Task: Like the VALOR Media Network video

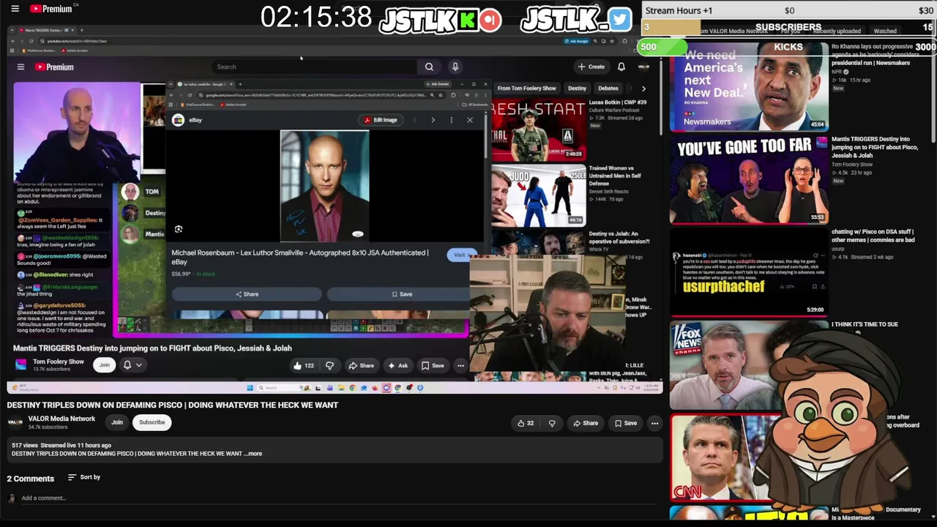Action: (526, 423)
